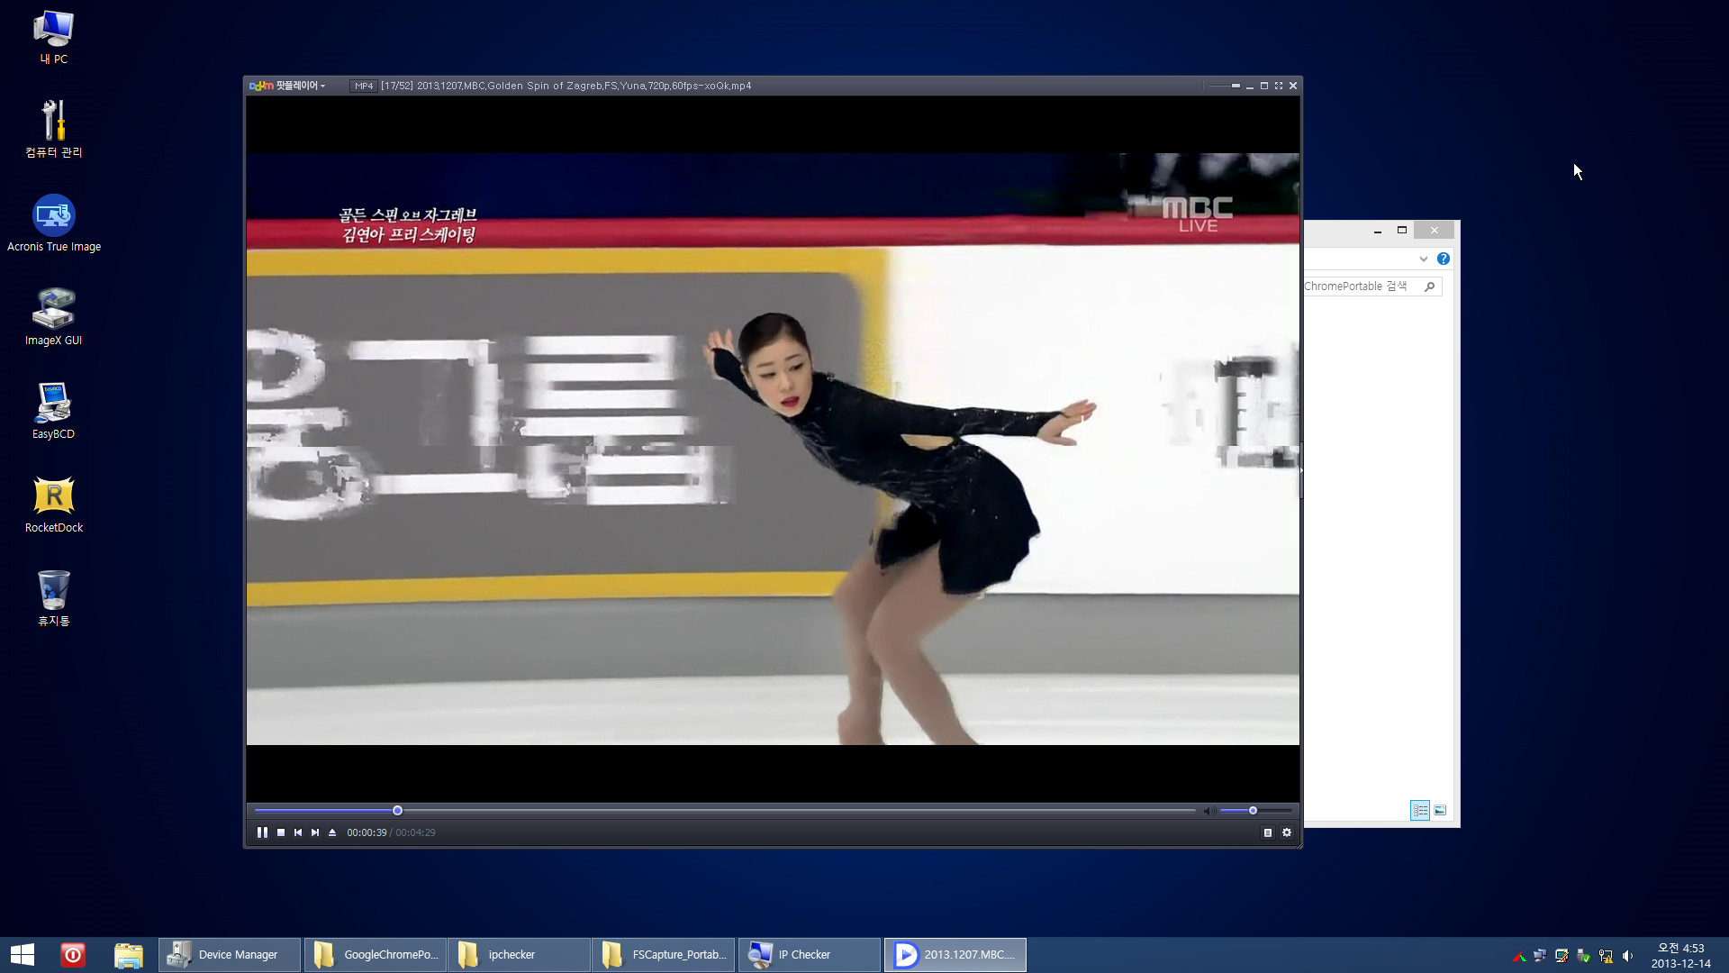1729x973 pixels.
Task: Expand the Explorer ribbon chevron
Action: click(x=1424, y=259)
